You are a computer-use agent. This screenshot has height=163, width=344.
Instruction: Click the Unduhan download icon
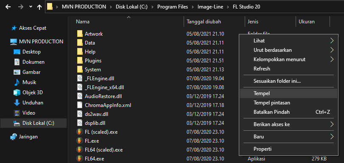[x=17, y=103]
